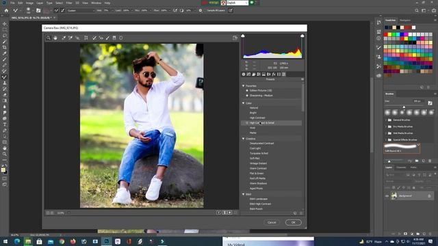Switch to the Paths tab
The height and width of the screenshot is (246, 438).
point(413,167)
